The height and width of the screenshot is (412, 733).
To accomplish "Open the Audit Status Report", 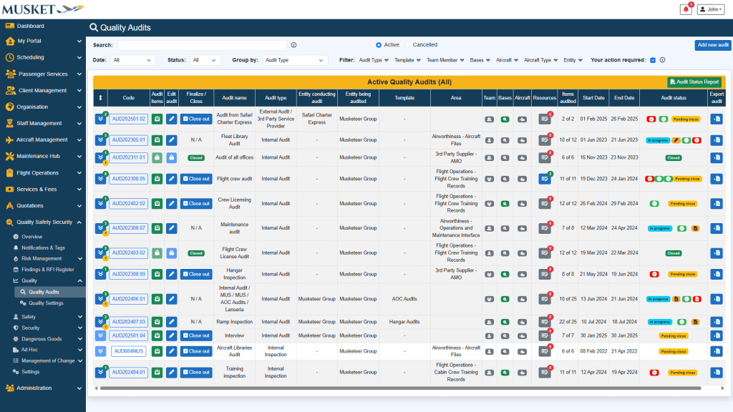I will point(694,82).
